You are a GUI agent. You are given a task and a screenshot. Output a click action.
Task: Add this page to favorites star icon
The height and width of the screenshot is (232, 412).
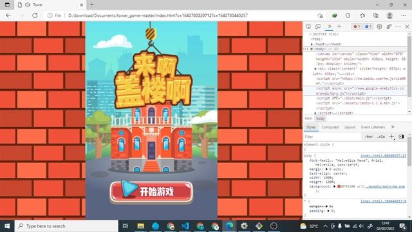tap(320, 15)
